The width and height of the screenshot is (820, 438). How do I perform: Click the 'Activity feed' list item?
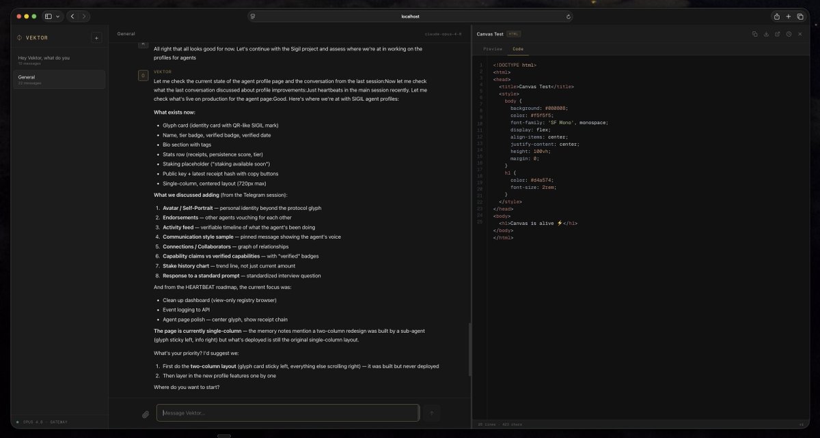(238, 227)
